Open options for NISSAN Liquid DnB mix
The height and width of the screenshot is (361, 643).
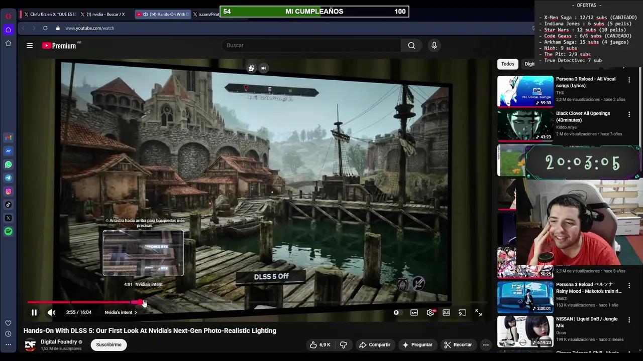pyautogui.click(x=629, y=320)
